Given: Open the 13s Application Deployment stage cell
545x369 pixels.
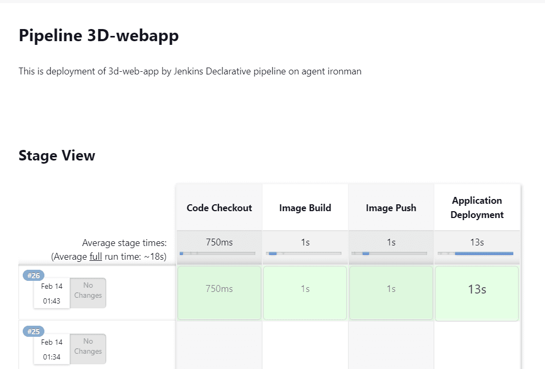Looking at the screenshot, I should 476,292.
